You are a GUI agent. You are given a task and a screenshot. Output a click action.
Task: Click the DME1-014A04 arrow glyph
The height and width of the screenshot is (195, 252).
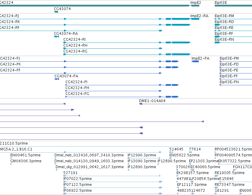(141, 104)
